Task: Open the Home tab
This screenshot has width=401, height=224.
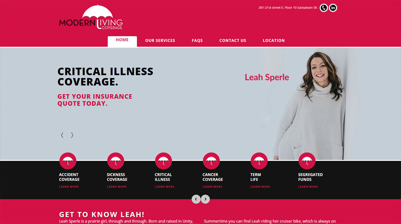Action: 122,41
